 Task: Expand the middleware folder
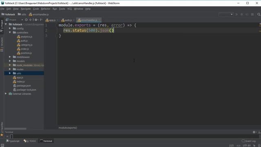click(x=10, y=57)
